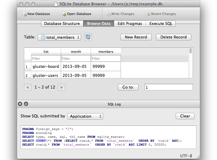The image size is (217, 160).
Task: Sort by the month column header
Action: click(x=76, y=52)
